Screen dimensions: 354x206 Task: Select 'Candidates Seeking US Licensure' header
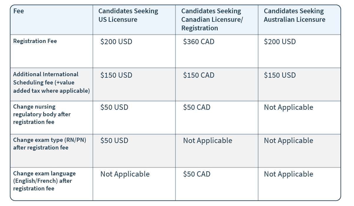pos(128,15)
